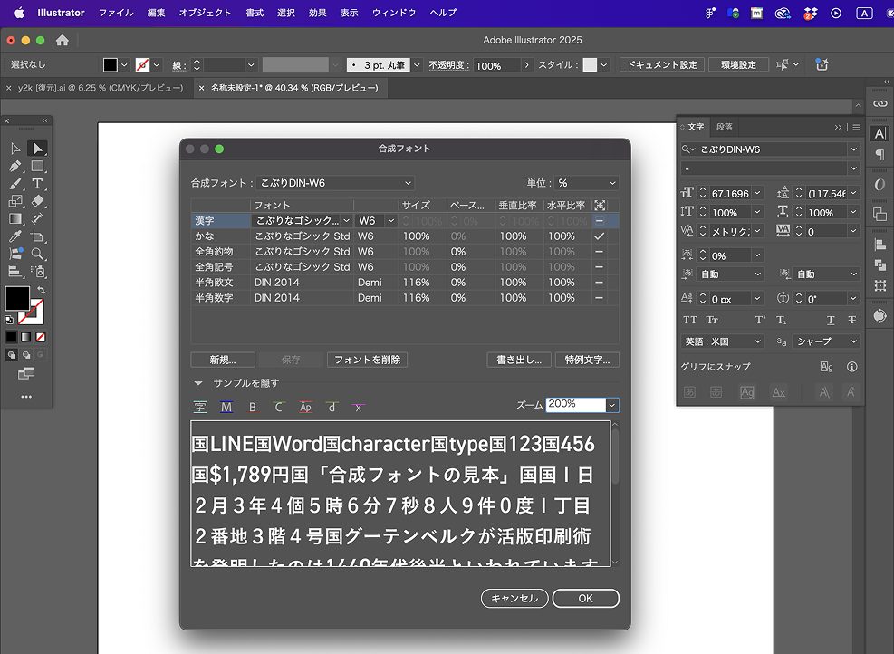Screen dimensions: 894x654
Task: Open the 書式 menu
Action: (255, 13)
